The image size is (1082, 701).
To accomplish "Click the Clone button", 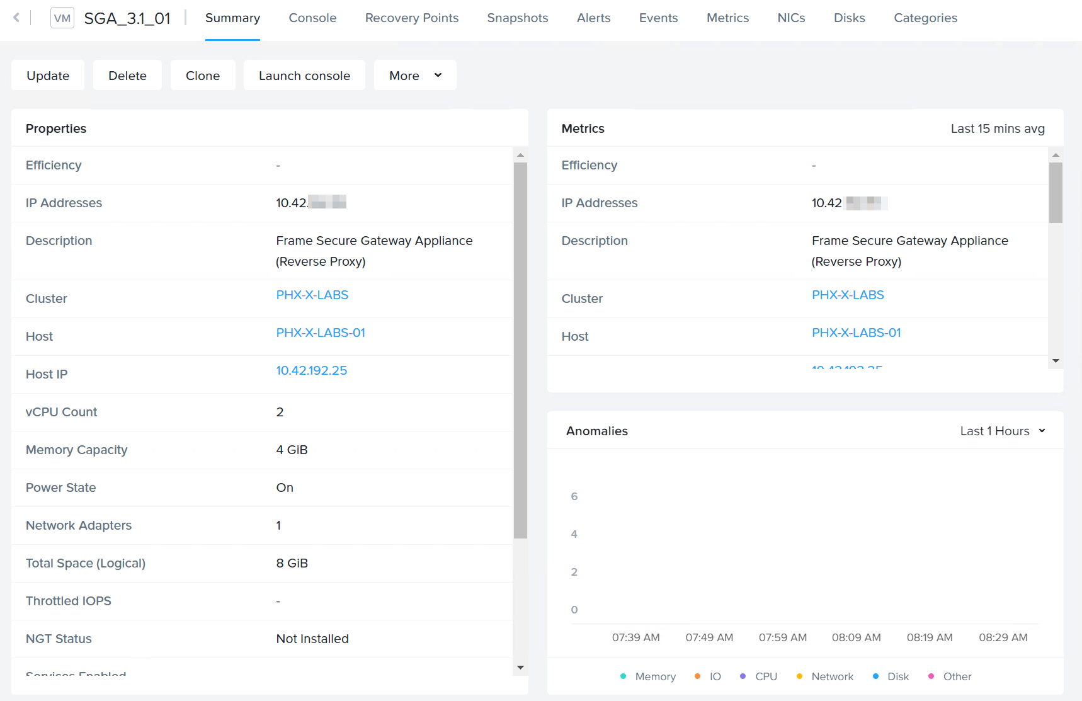I will coord(203,76).
